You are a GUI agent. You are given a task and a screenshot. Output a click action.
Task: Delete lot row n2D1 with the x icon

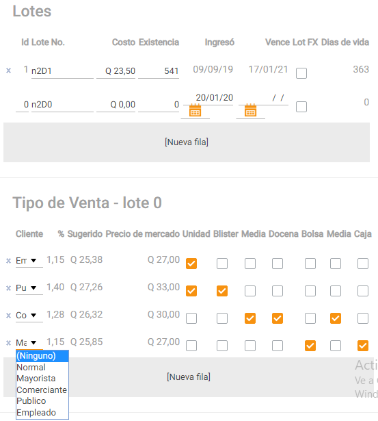9,71
